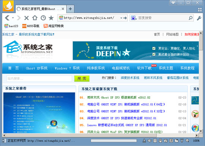Toggle the 更安全、更稳定 checkbox in the banner
The image size is (205, 146).
point(154,48)
